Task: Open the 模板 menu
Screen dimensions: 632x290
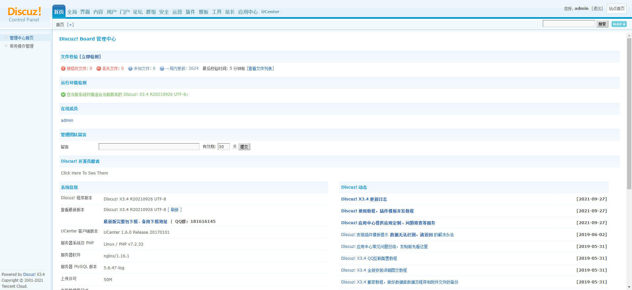Action: tap(204, 12)
